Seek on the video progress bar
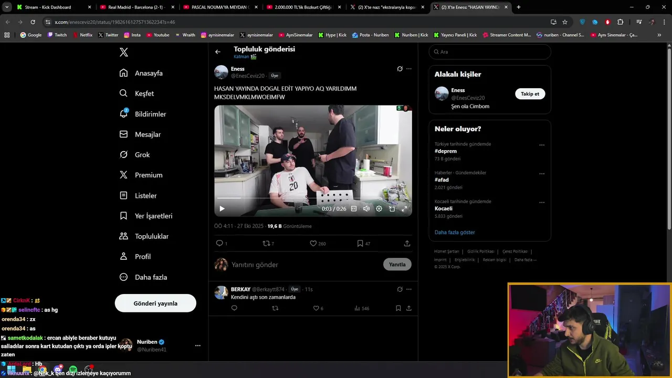The height and width of the screenshot is (378, 672). coord(313,198)
